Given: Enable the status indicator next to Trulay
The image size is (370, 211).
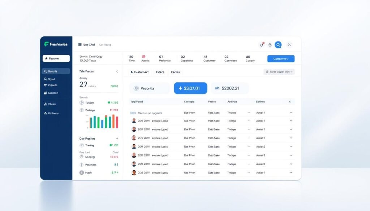Looking at the screenshot, I should pyautogui.click(x=111, y=145).
